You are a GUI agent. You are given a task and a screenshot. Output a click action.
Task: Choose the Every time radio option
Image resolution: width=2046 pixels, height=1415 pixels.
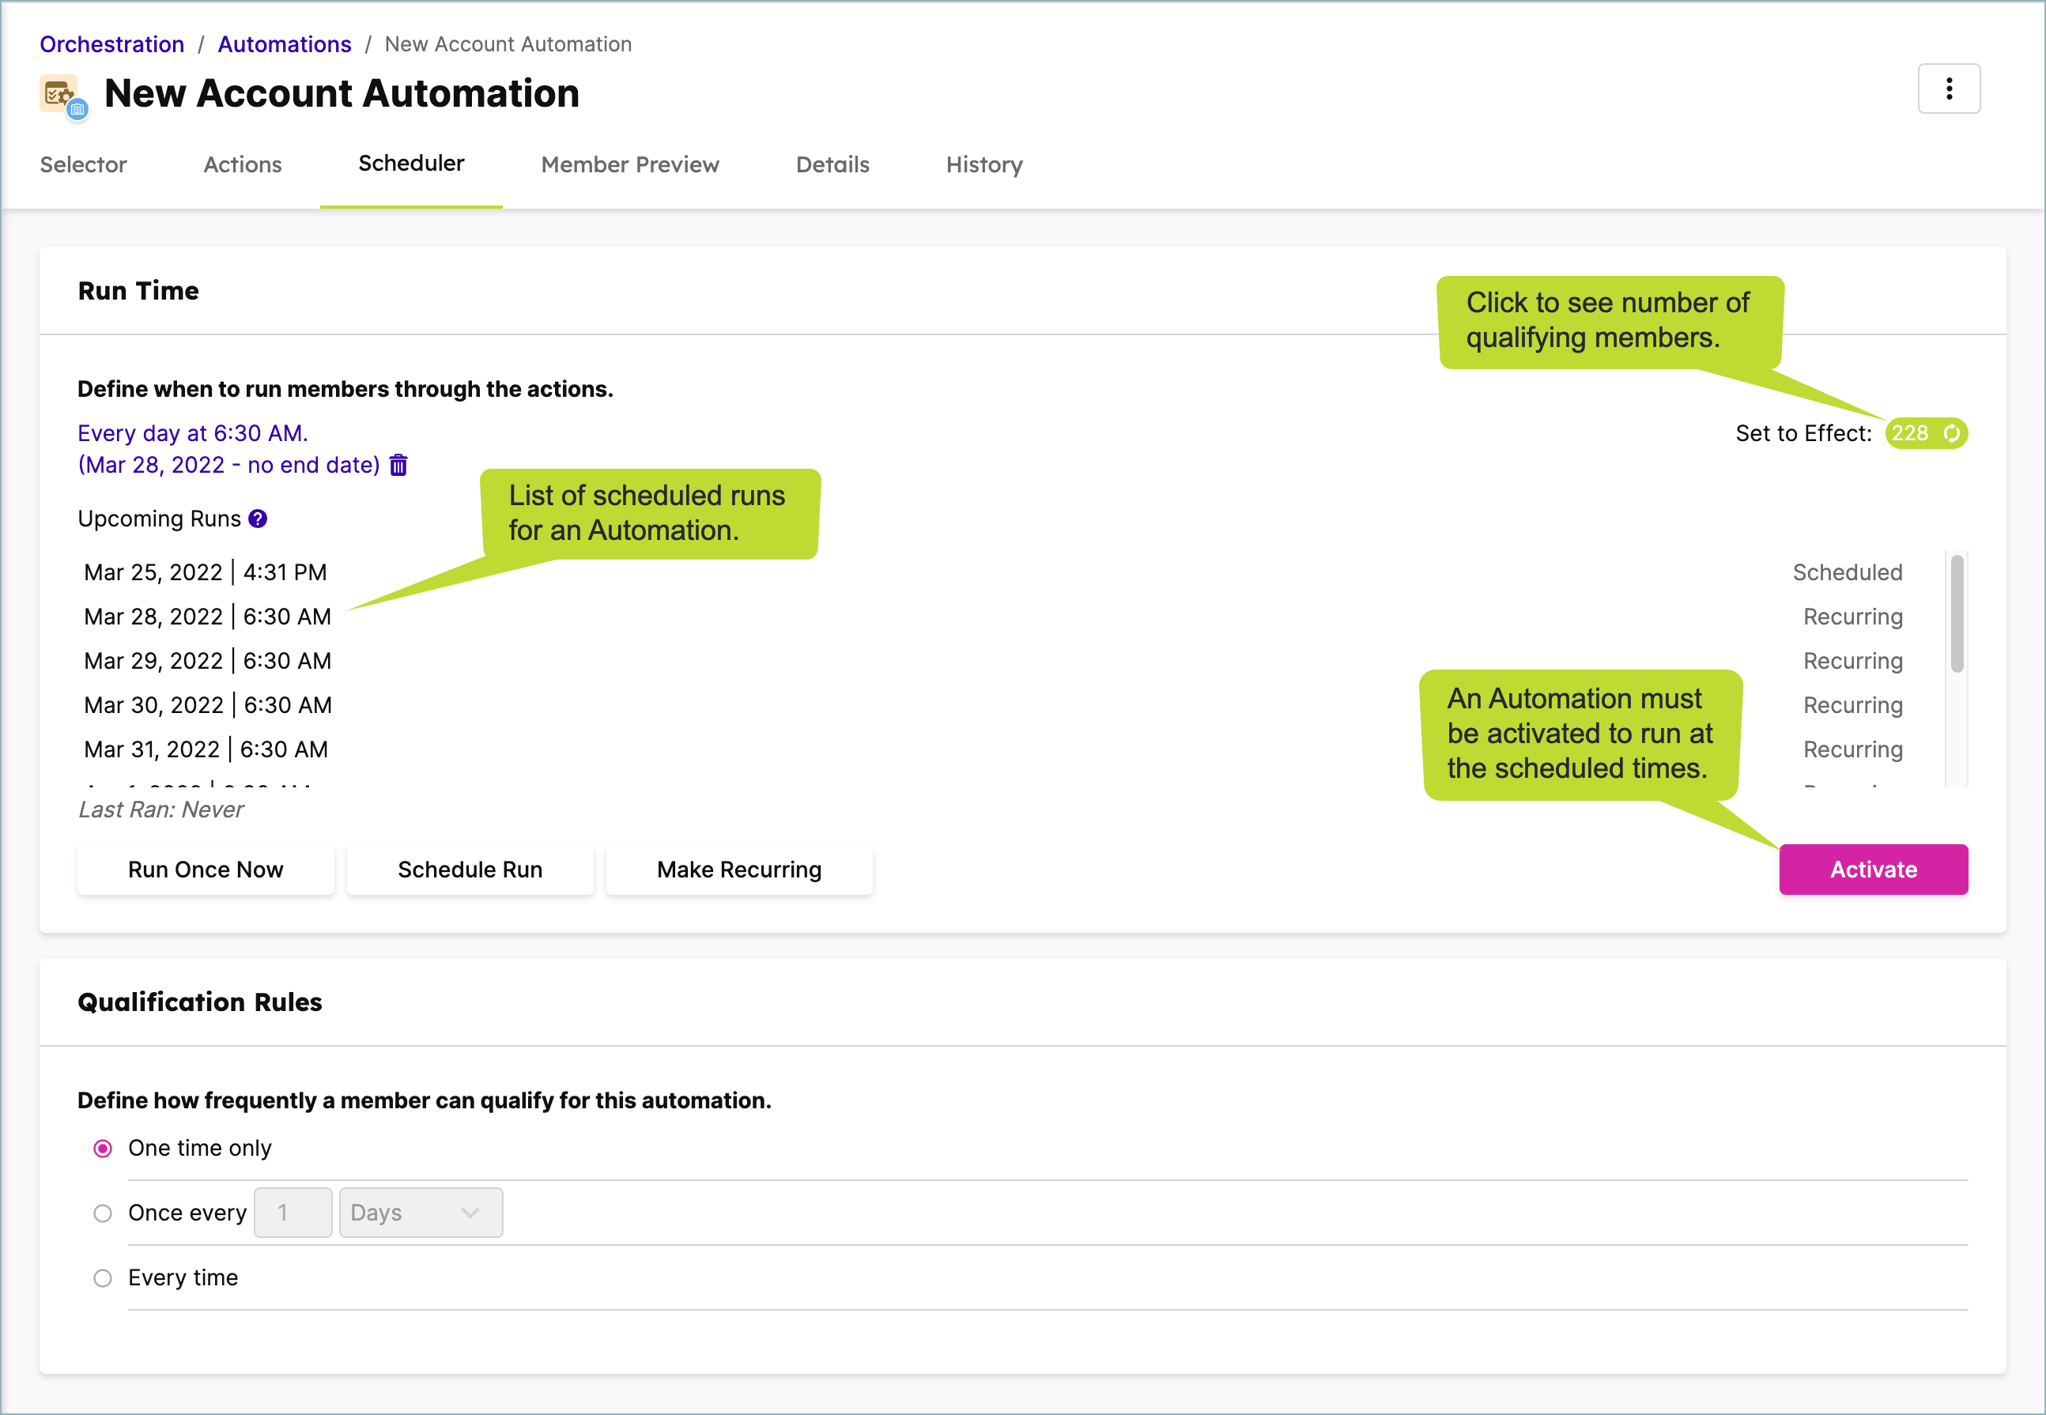click(x=103, y=1277)
